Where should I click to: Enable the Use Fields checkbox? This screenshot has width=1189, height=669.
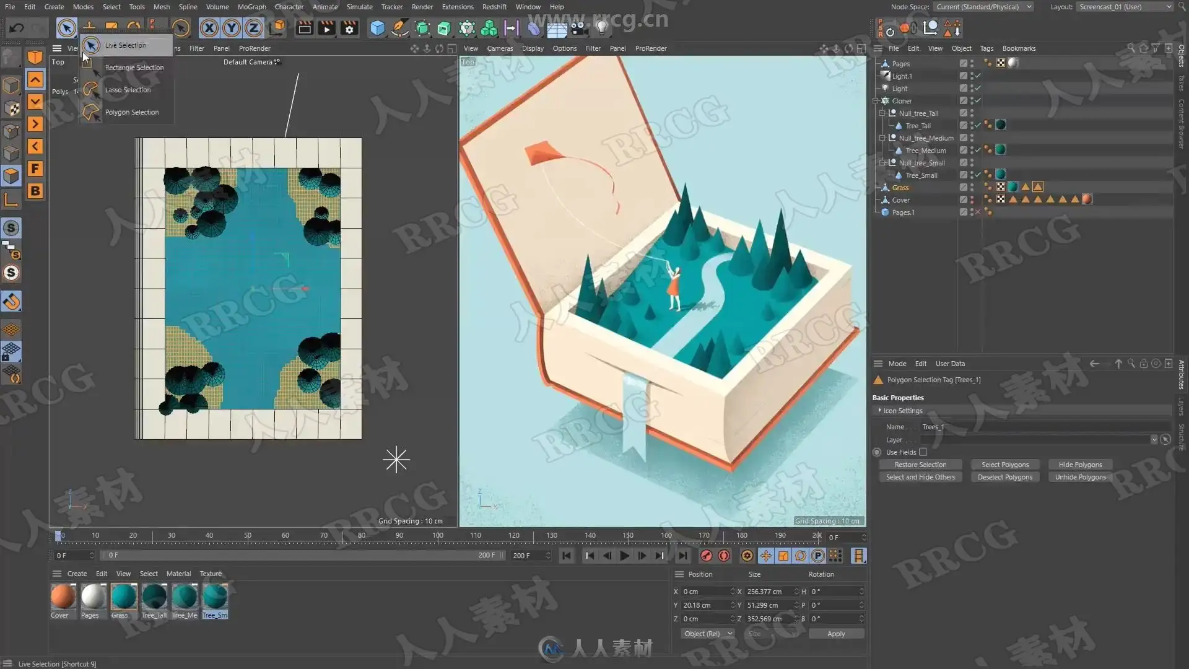[923, 452]
